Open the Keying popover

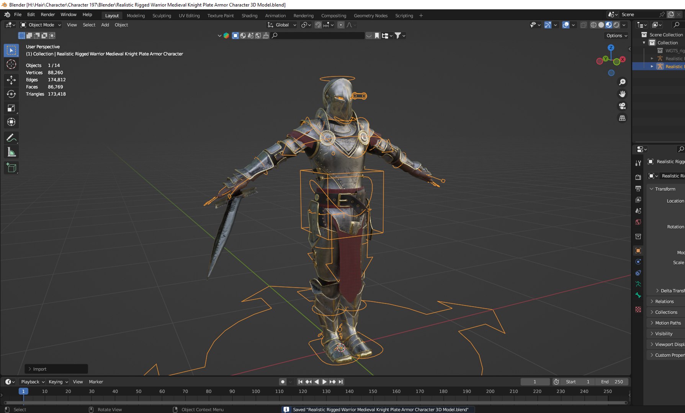point(58,382)
